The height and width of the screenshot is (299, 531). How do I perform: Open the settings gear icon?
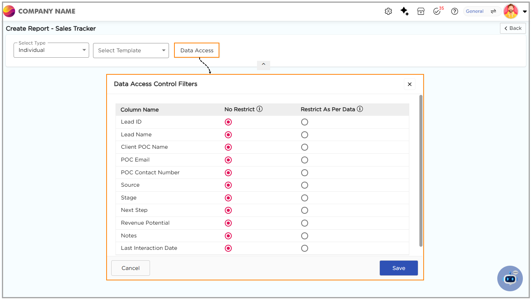pos(388,12)
